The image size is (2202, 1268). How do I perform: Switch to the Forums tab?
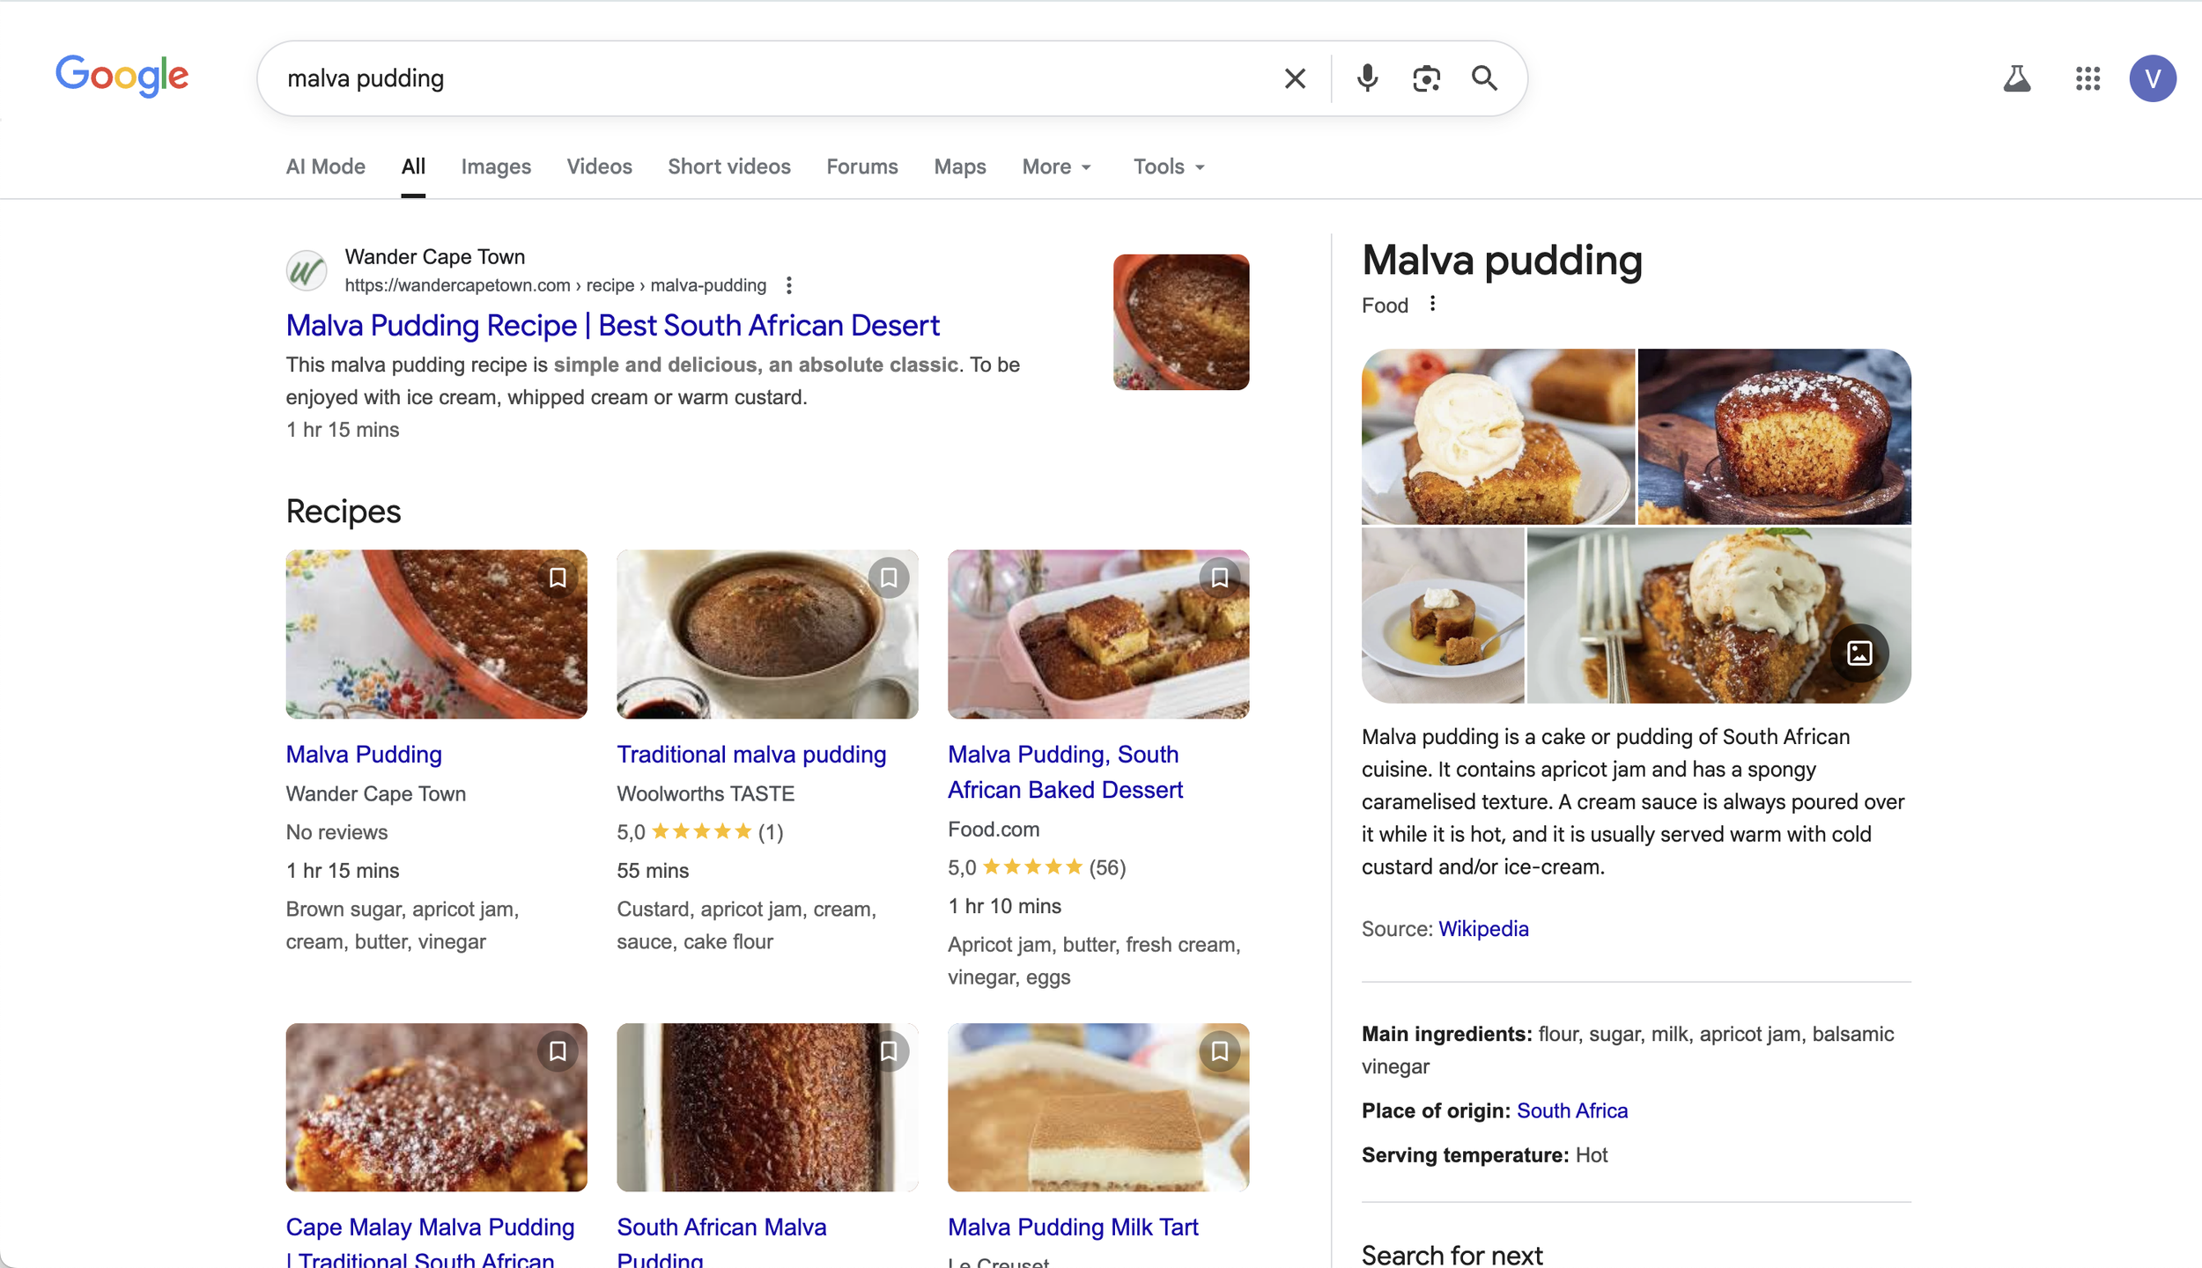(x=862, y=166)
